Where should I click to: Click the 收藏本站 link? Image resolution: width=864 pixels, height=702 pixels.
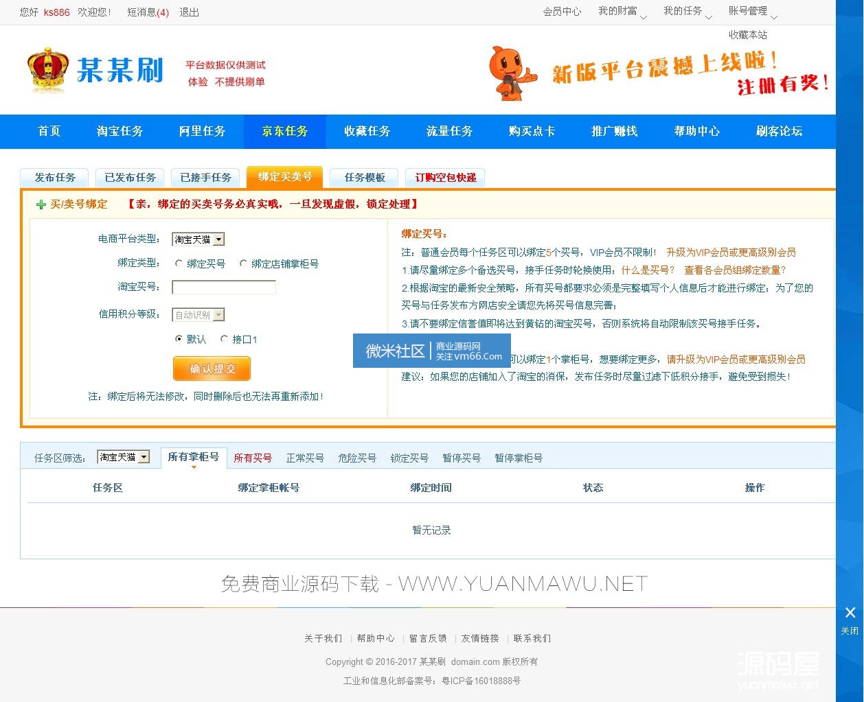click(x=748, y=34)
